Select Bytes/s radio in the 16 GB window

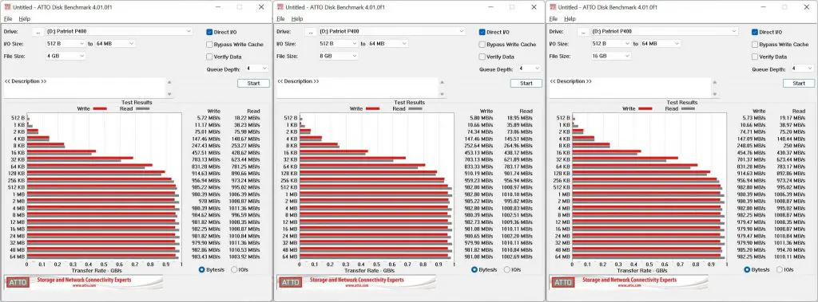tap(747, 269)
